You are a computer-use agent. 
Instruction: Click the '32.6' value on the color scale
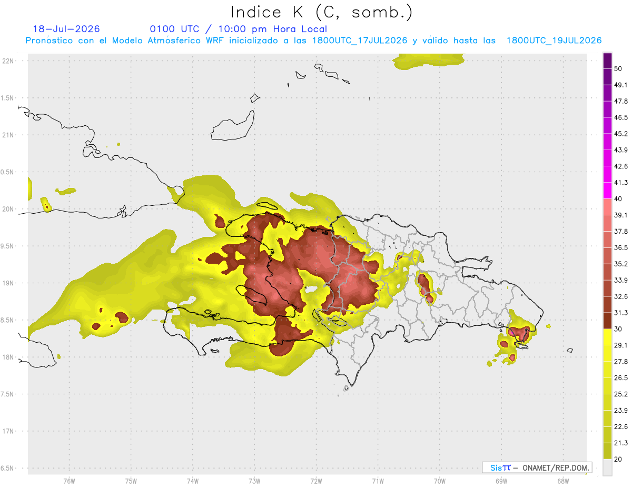621,296
